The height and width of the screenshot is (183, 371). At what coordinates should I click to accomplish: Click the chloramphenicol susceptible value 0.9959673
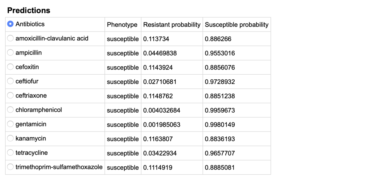tap(220, 110)
